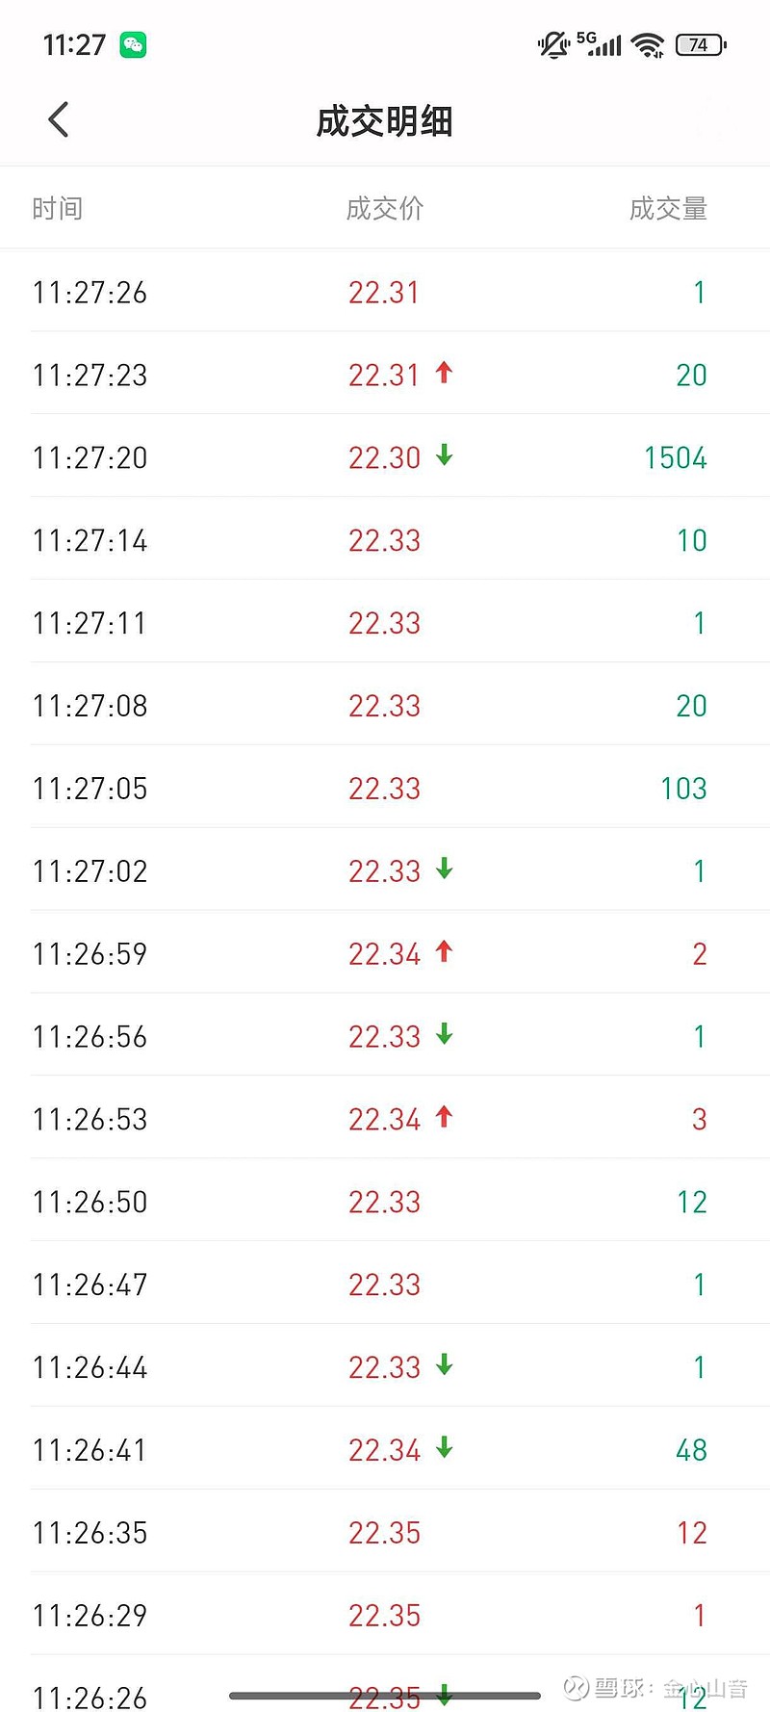Tap green down arrow at 11:27:20

(x=444, y=455)
